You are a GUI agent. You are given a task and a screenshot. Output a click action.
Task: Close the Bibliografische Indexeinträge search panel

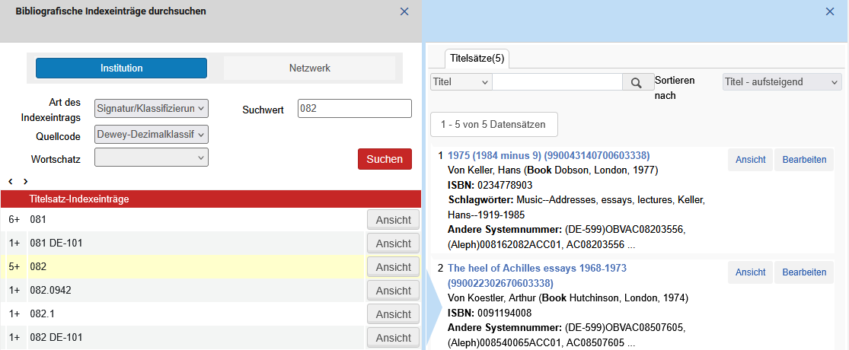(x=404, y=11)
